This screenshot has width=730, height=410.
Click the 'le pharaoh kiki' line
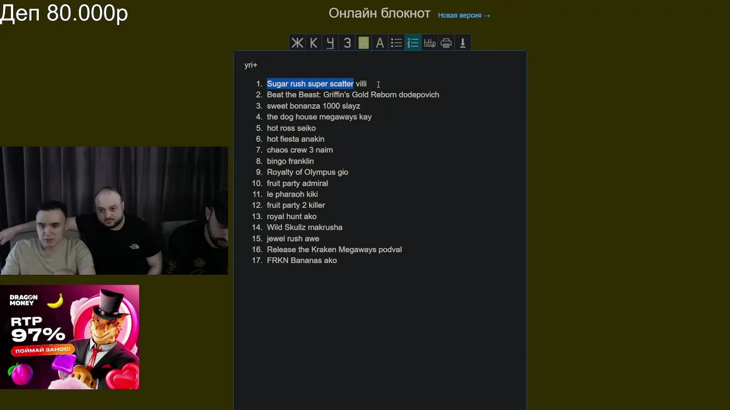[x=293, y=194]
